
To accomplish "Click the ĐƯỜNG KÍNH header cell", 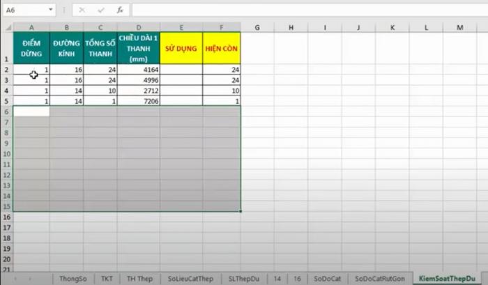I will (x=66, y=48).
